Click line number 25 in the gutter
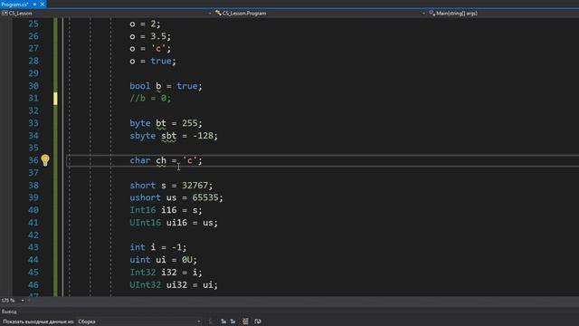Viewport: 579px width, 326px height. tap(33, 24)
